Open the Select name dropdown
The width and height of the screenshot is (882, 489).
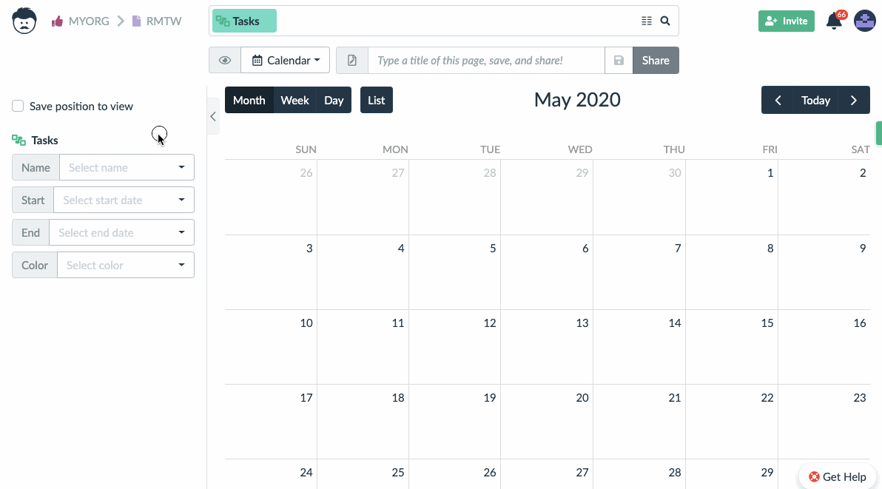click(x=127, y=167)
